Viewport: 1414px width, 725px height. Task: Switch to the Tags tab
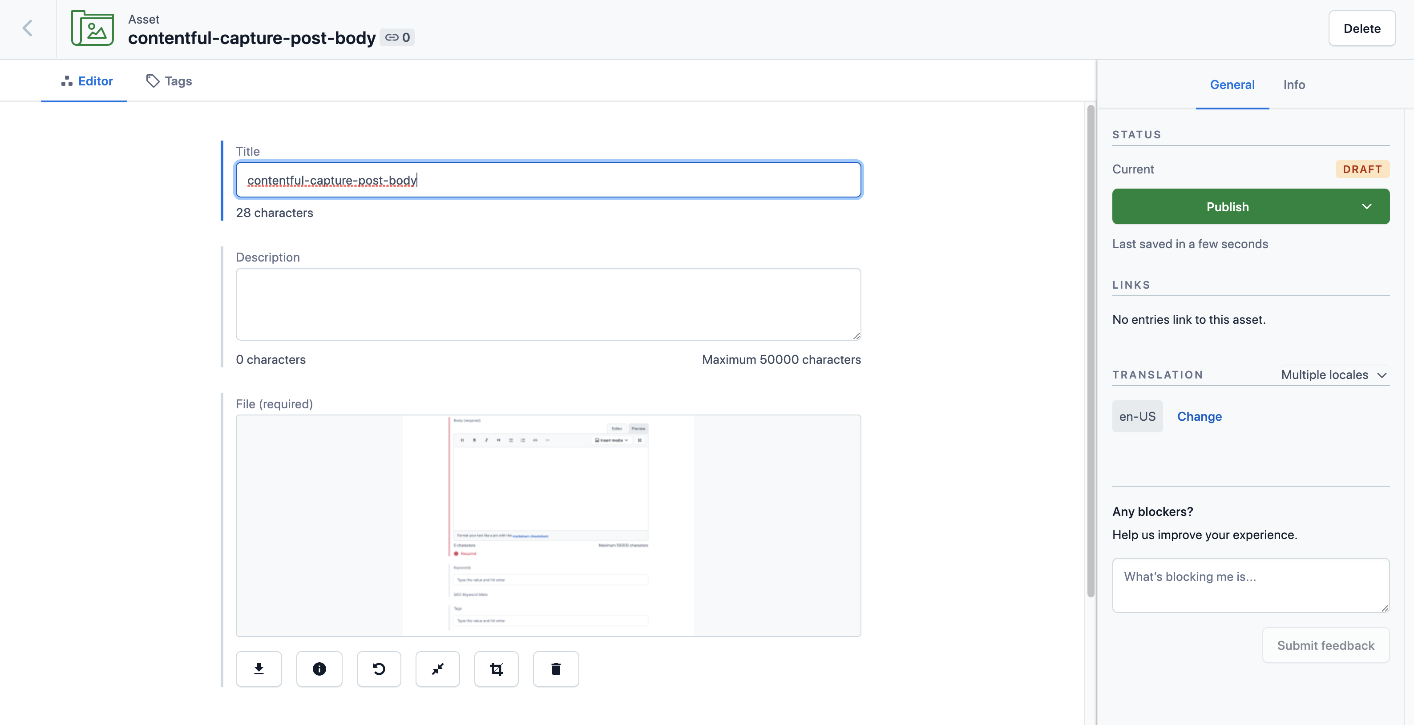pyautogui.click(x=169, y=81)
